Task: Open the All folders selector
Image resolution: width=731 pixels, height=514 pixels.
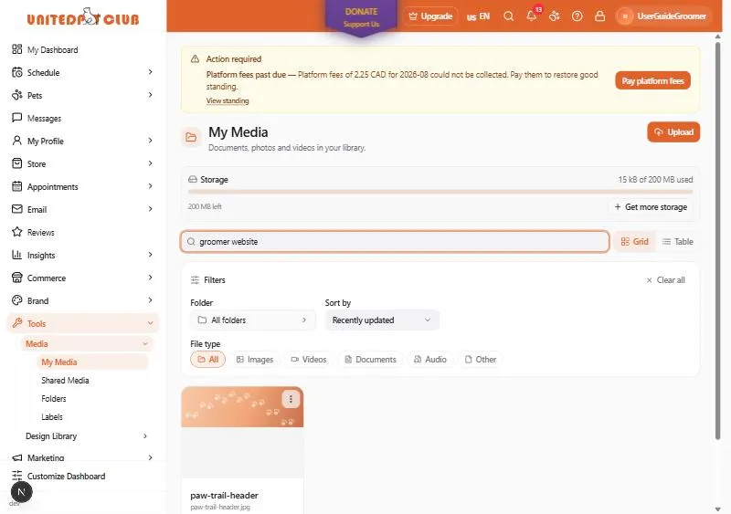Action: click(253, 320)
